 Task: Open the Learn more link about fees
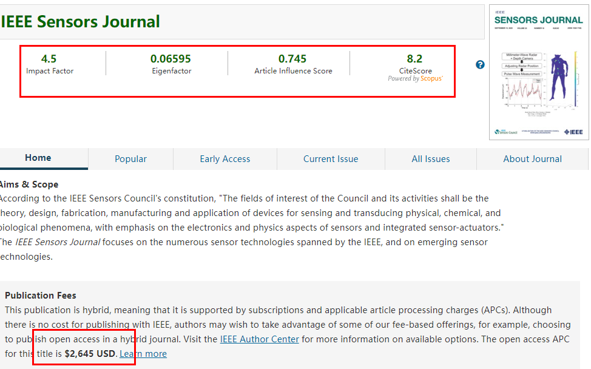tap(143, 354)
